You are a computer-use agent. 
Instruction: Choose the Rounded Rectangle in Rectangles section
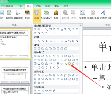click(39, 48)
